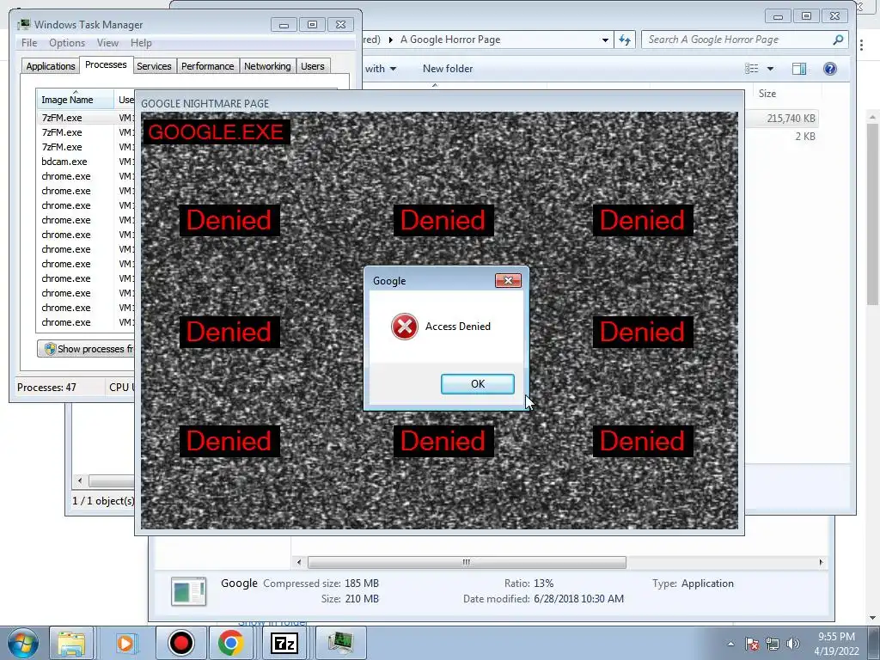Open the 'with' dropdown in Explorer toolbar

pos(381,69)
